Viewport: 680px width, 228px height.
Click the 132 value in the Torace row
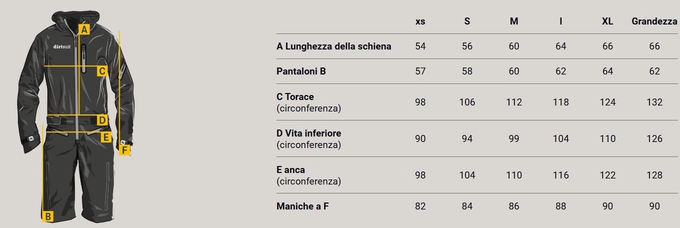[x=654, y=102]
